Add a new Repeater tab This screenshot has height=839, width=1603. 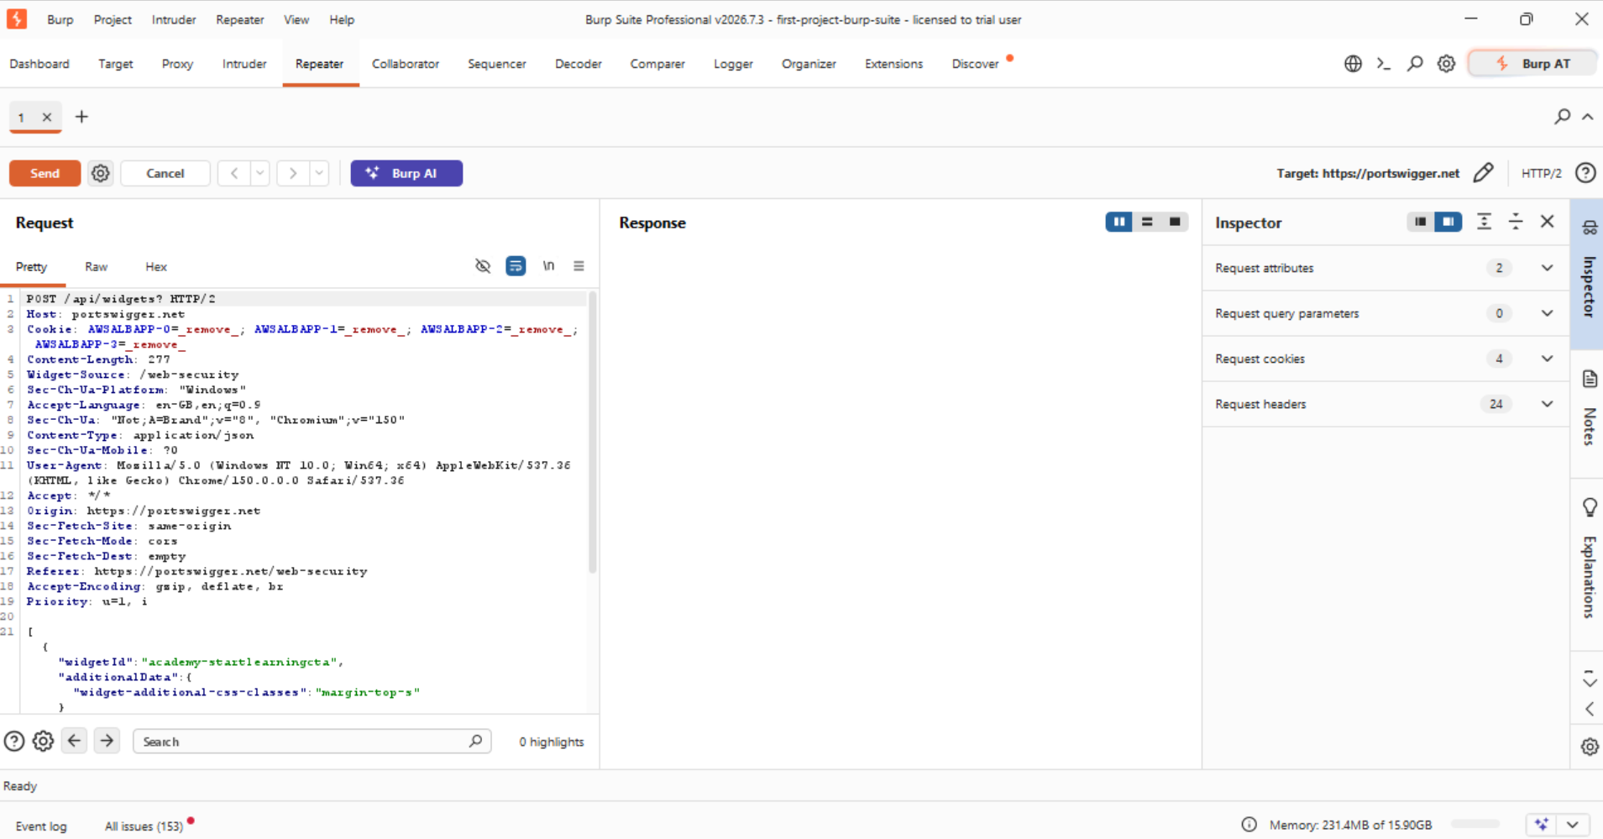(x=81, y=117)
